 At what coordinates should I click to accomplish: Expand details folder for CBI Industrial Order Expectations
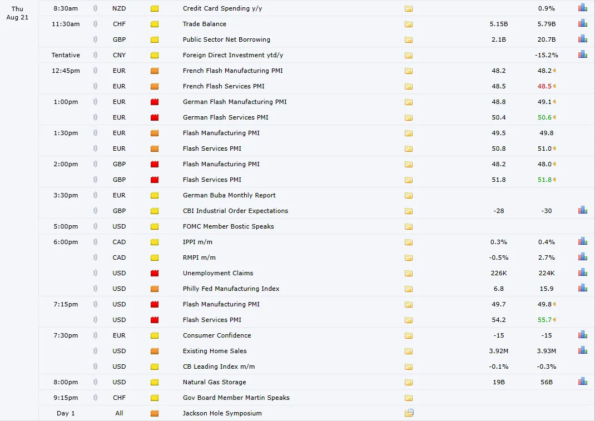(409, 211)
